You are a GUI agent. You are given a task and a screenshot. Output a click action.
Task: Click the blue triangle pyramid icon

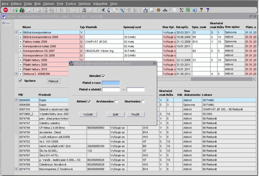coord(165,10)
